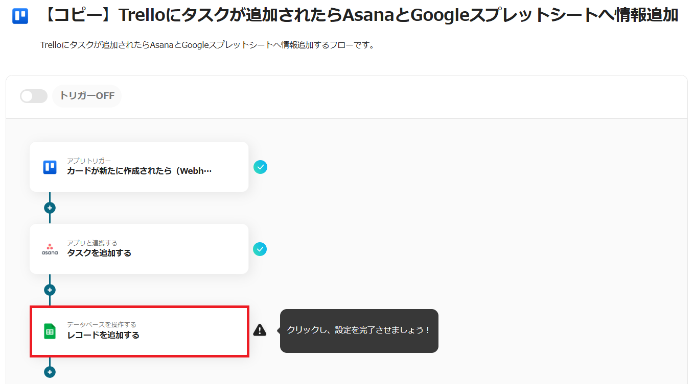The width and height of the screenshot is (694, 384).
Task: Add a step below the Trello trigger
Action: click(50, 208)
